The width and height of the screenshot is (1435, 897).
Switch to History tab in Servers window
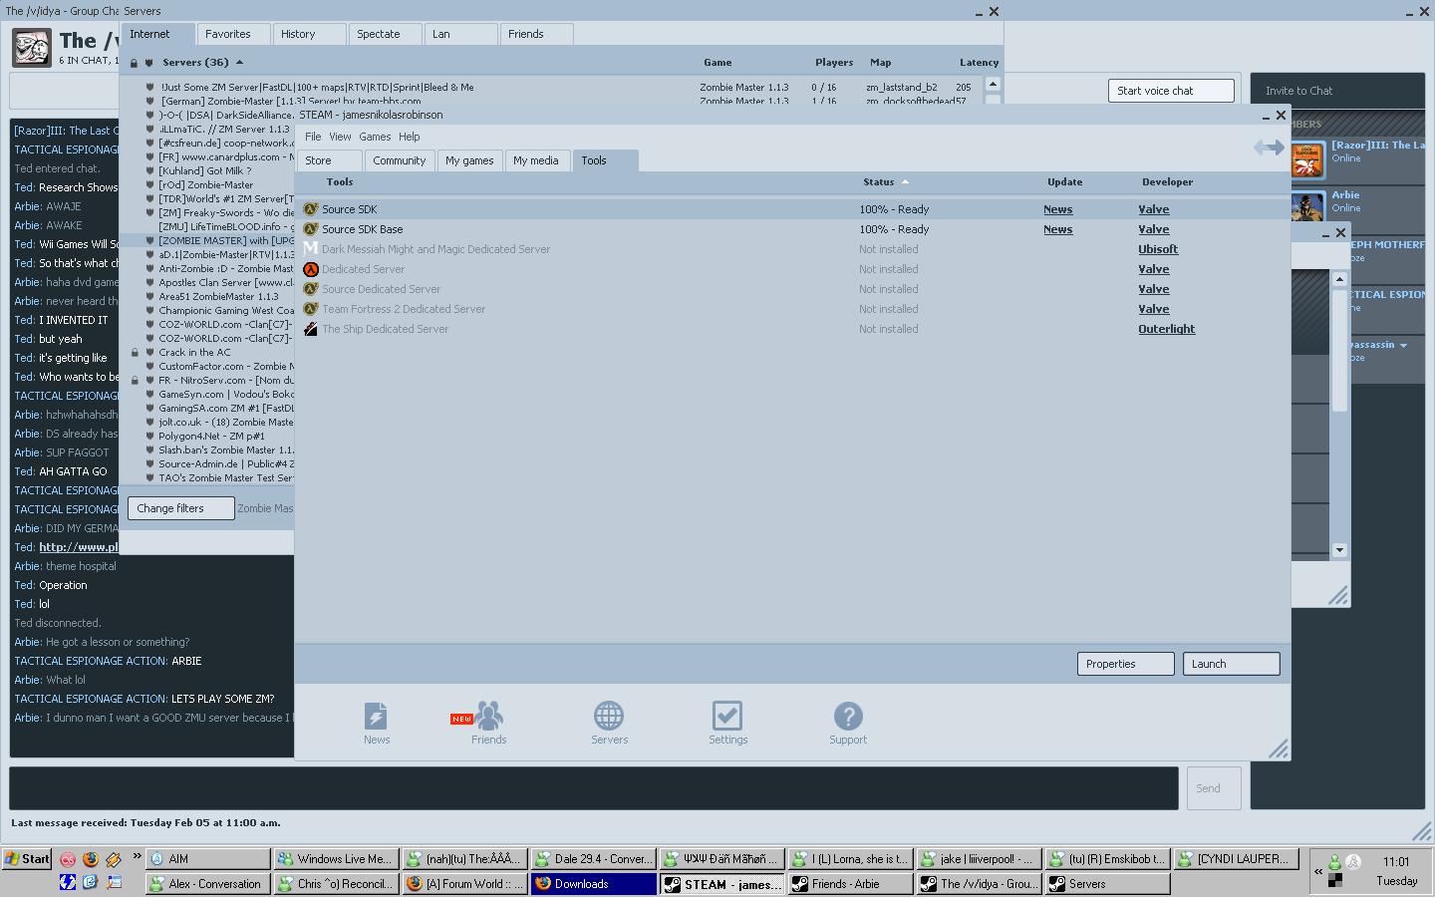(310, 34)
